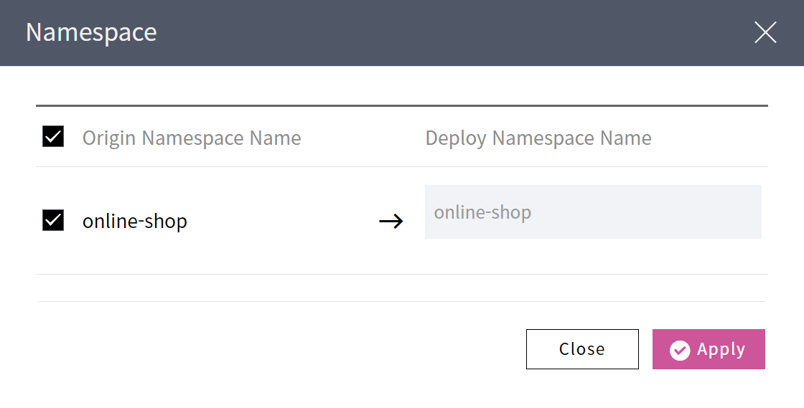Click the checkmark icon inside the Apply button

(679, 350)
